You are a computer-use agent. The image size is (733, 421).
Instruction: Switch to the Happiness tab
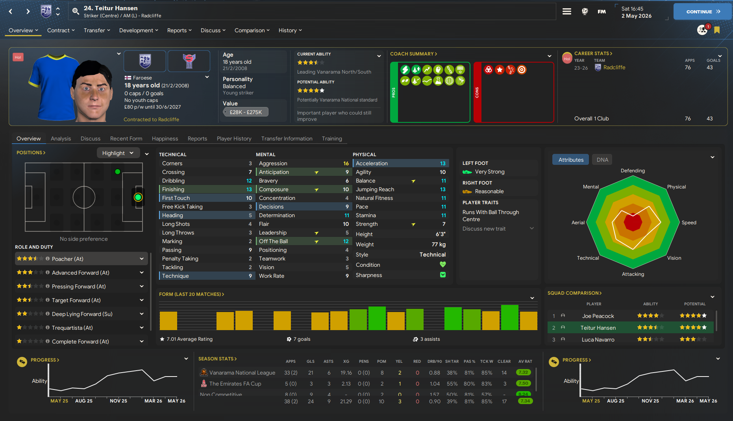165,138
